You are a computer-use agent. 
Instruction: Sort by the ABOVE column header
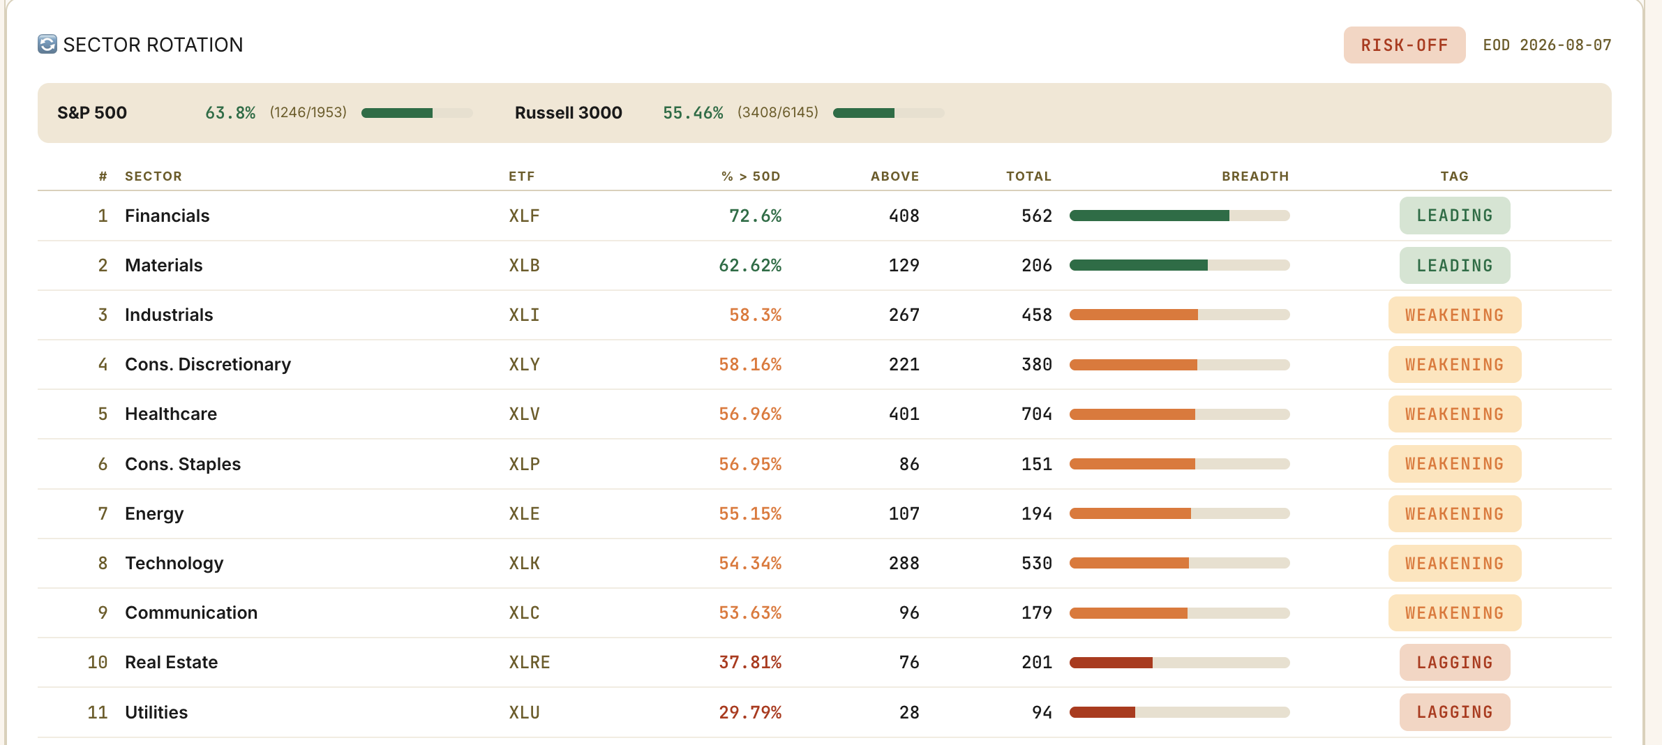pos(895,176)
